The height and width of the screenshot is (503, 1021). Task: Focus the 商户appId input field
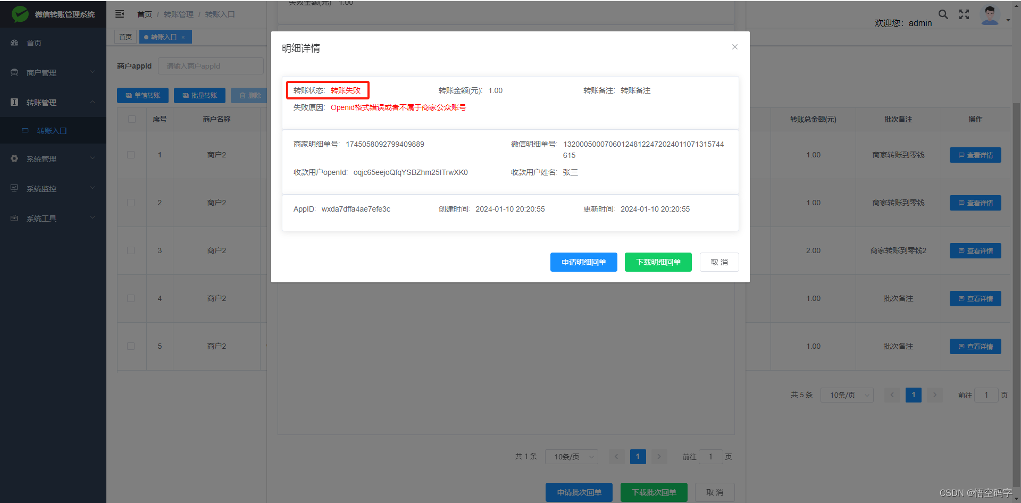click(x=211, y=66)
